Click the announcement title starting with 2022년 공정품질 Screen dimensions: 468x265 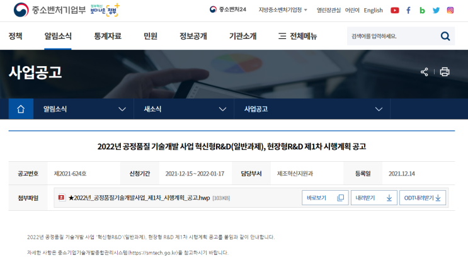(x=232, y=147)
